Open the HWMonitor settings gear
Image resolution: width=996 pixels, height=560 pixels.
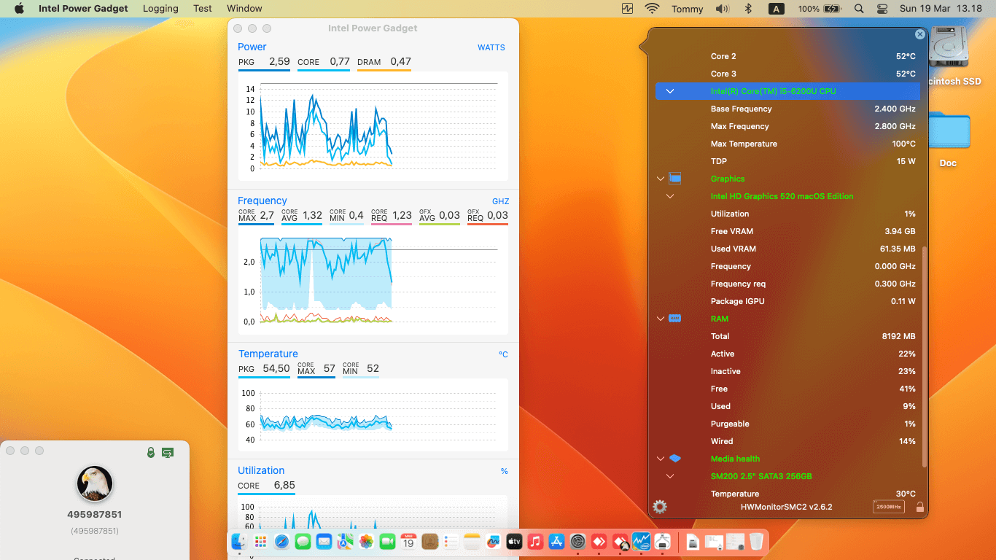point(660,507)
